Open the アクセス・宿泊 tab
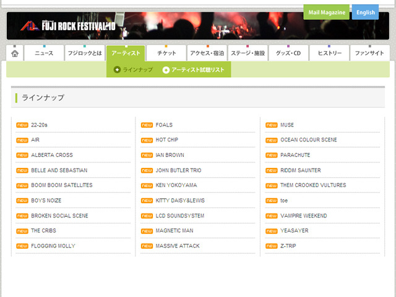The width and height of the screenshot is (396, 297). coord(207,53)
